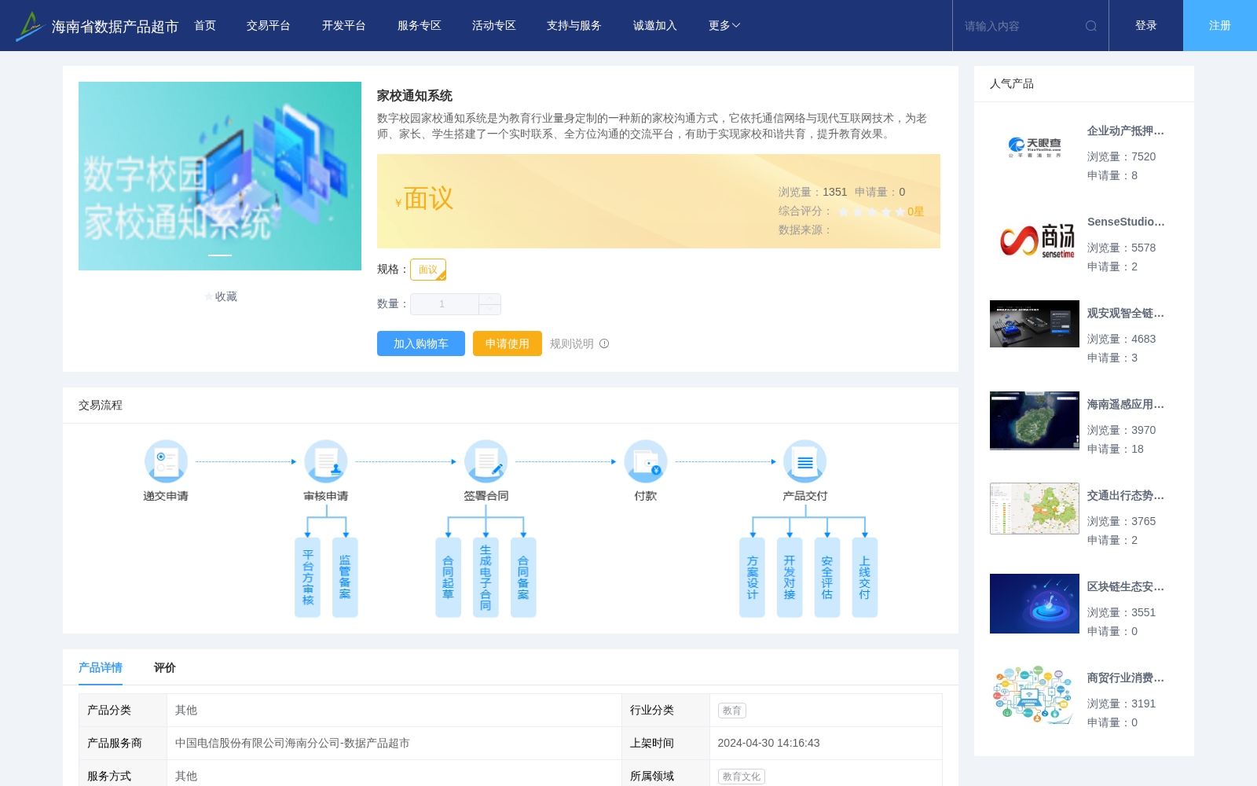This screenshot has height=786, width=1257.
Task: Open the 区块链生态安 product title
Action: (x=1126, y=587)
